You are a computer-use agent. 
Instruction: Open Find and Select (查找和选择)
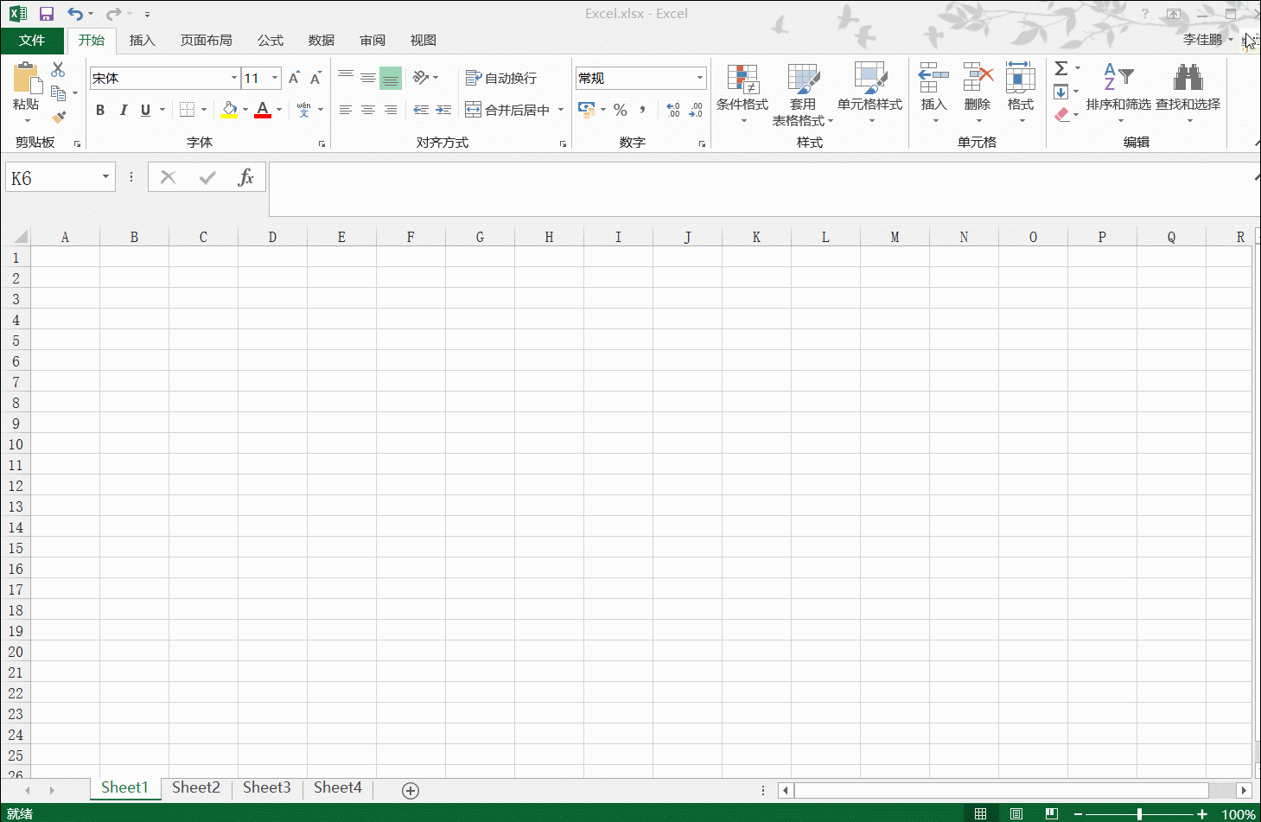coord(1188,91)
